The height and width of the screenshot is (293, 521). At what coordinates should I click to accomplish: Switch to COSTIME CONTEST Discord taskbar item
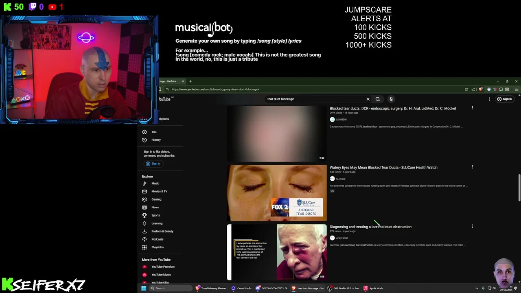pos(272,288)
